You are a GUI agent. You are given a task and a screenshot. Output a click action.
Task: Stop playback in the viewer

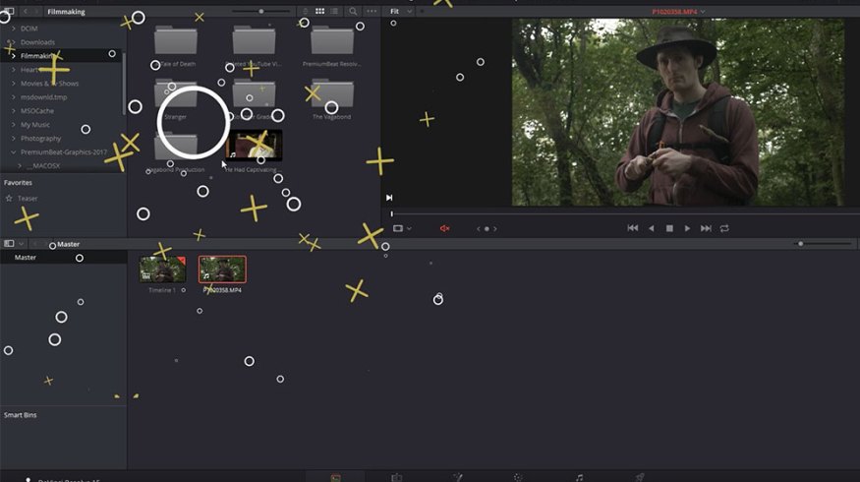click(x=669, y=228)
